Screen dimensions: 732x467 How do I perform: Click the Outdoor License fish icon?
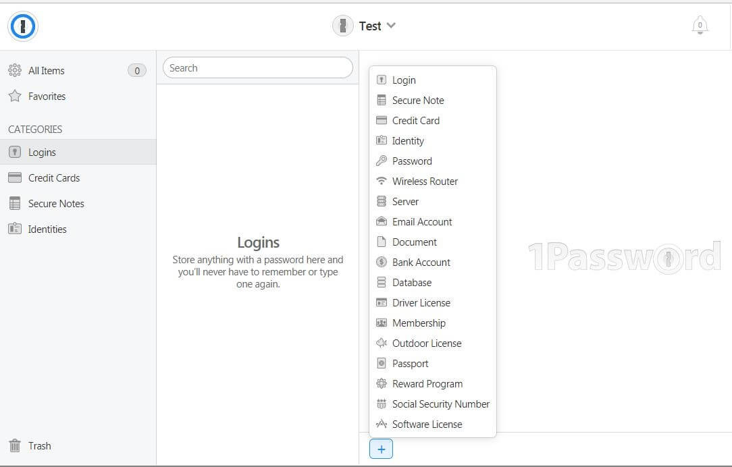382,343
